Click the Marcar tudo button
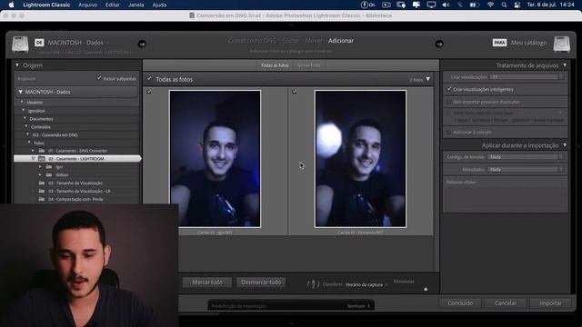The height and width of the screenshot is (327, 582). tap(207, 282)
